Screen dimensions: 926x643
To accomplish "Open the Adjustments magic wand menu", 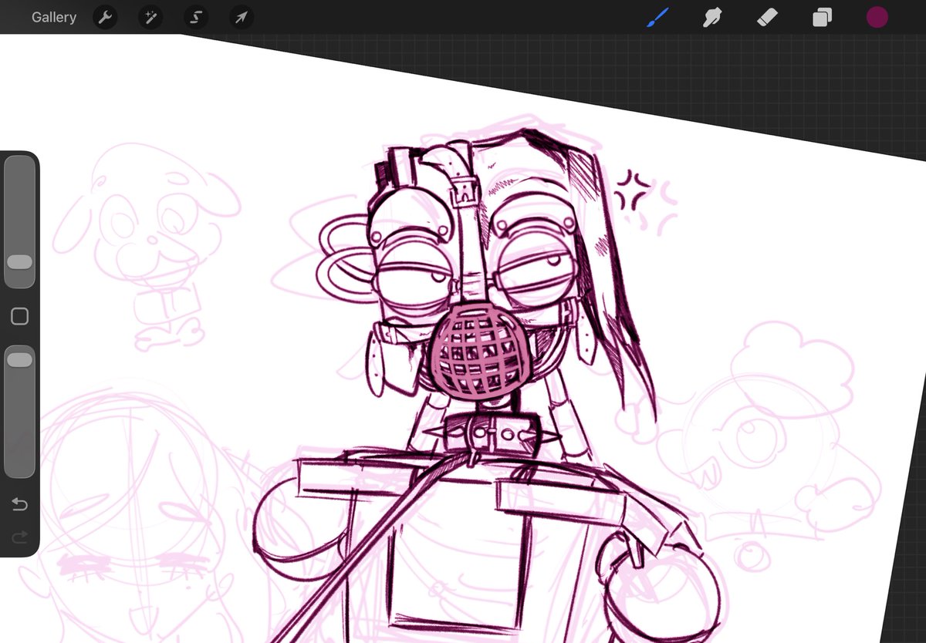I will click(x=150, y=17).
